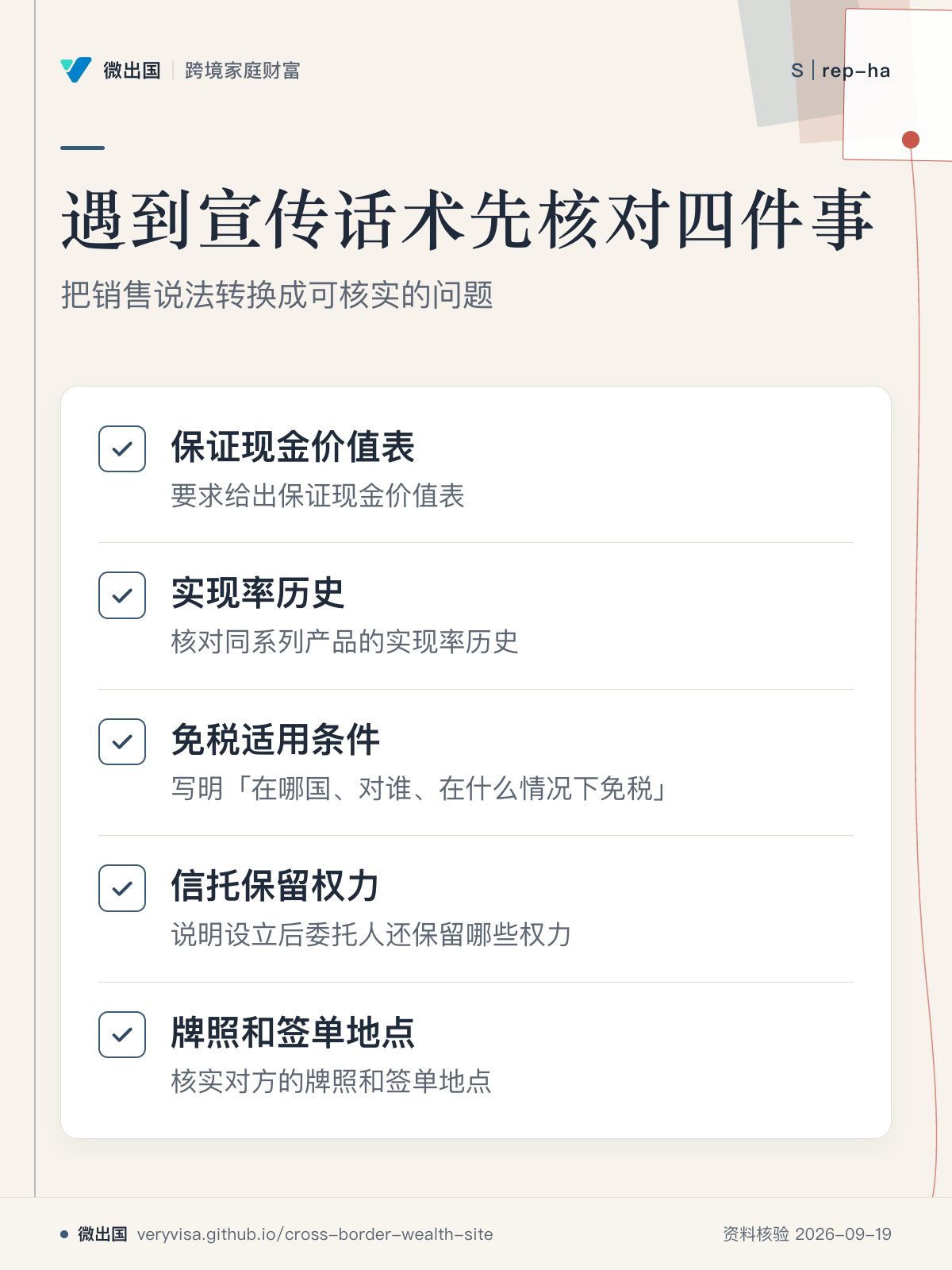Click the subtitle 把销售说法转换成可核实的问题
Screen dimensions: 952x1270
[x=278, y=295]
